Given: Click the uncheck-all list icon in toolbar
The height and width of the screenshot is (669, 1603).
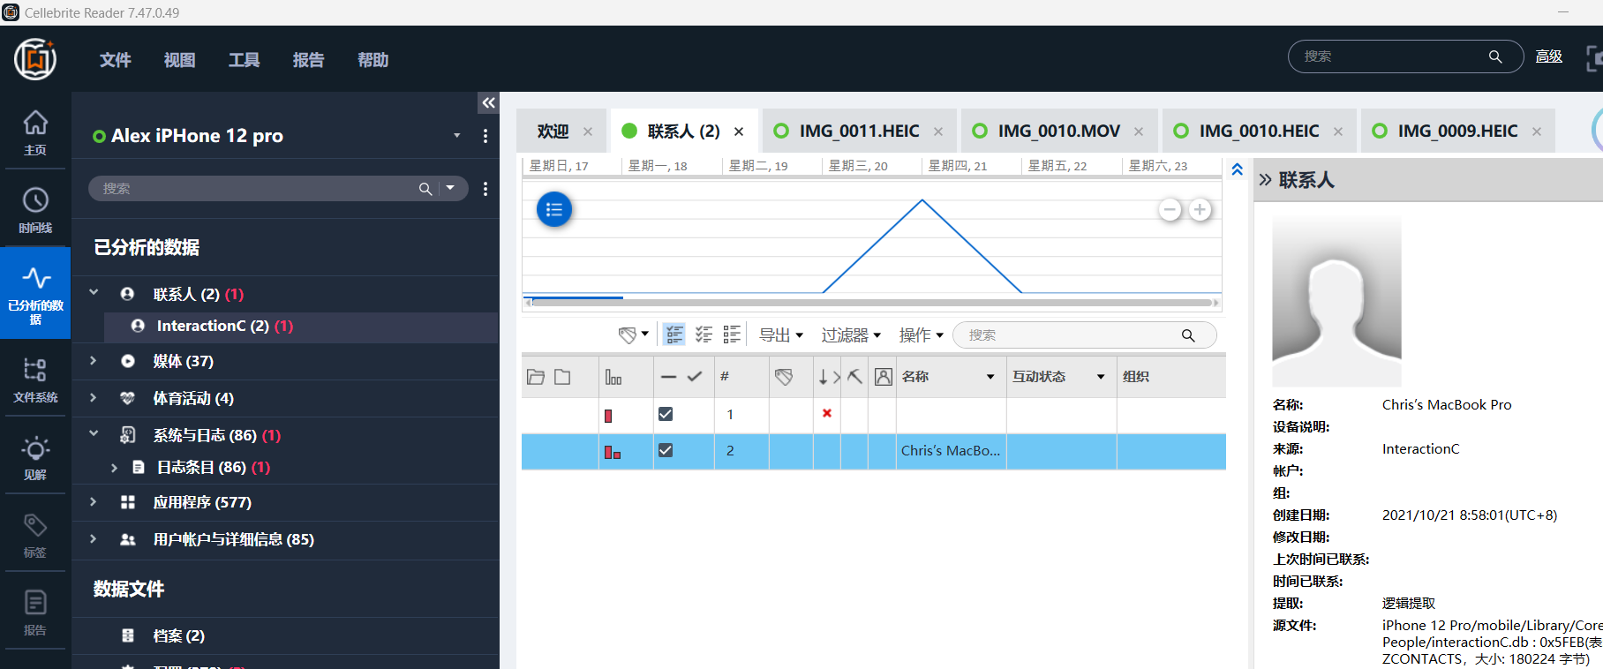Looking at the screenshot, I should coord(732,334).
